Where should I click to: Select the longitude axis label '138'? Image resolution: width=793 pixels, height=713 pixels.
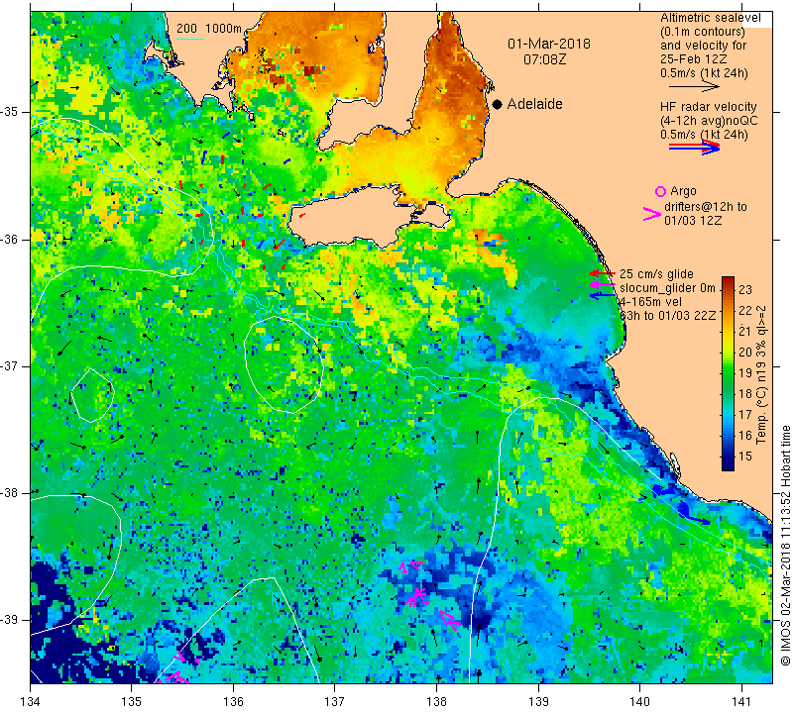436,701
